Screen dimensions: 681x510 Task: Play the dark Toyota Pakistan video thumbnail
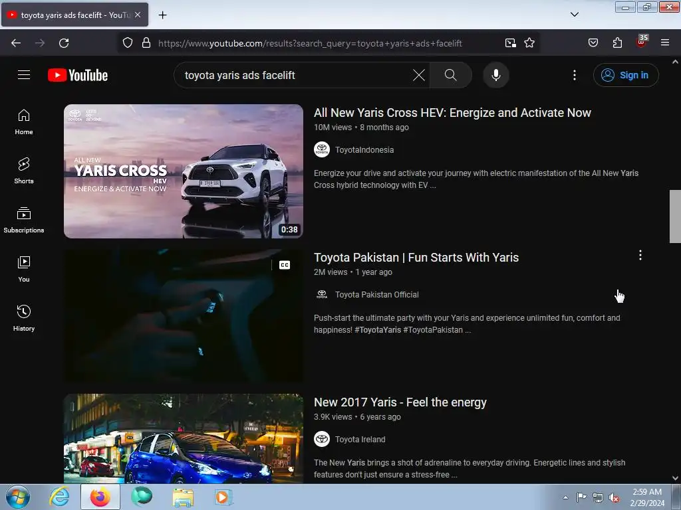tap(184, 316)
